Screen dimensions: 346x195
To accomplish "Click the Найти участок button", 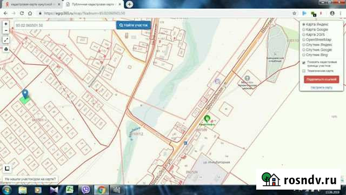I will click(134, 25).
